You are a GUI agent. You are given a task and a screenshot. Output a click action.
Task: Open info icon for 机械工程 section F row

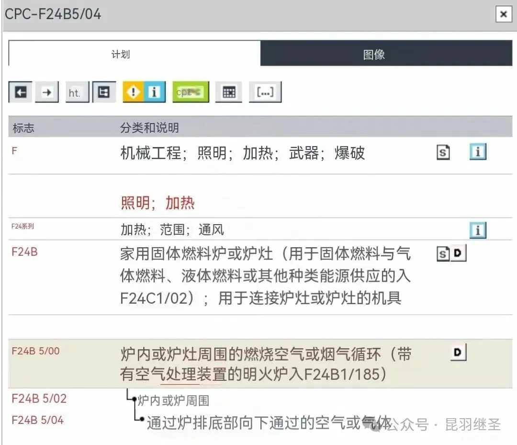pyautogui.click(x=478, y=152)
